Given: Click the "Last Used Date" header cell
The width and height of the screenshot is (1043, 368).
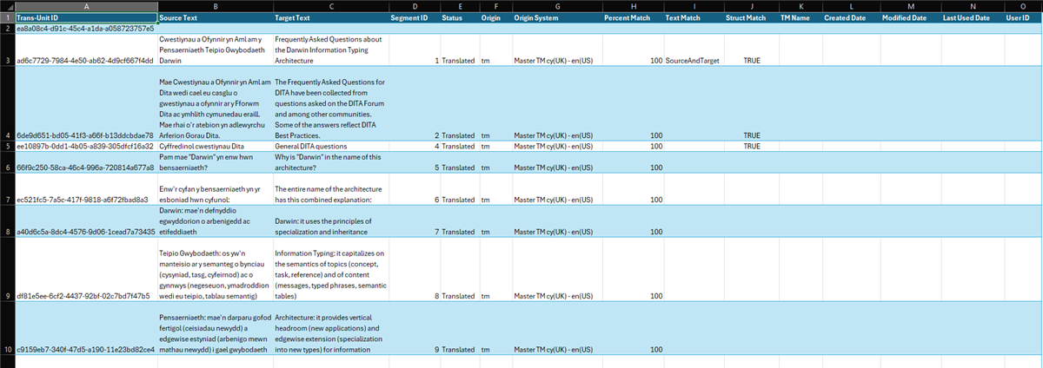Looking at the screenshot, I should point(972,17).
